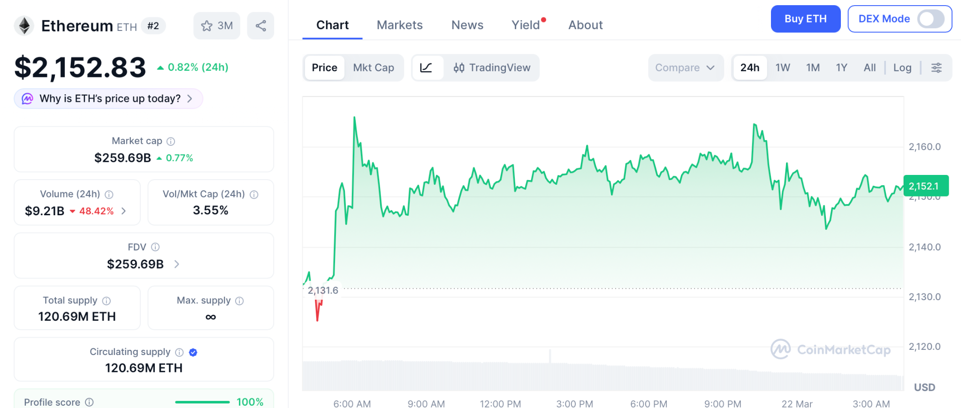Expand Volume (24h) details chevron

coord(124,211)
